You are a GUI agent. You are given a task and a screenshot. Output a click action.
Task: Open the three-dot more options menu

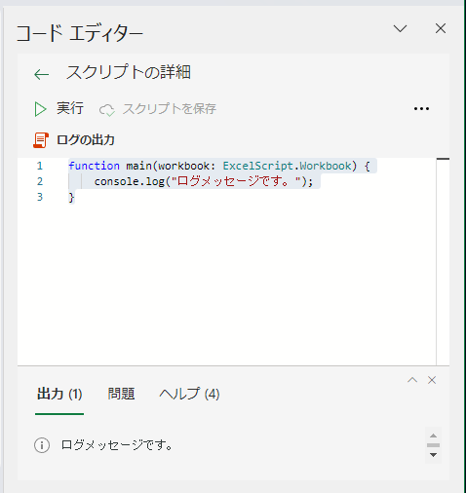tap(421, 109)
